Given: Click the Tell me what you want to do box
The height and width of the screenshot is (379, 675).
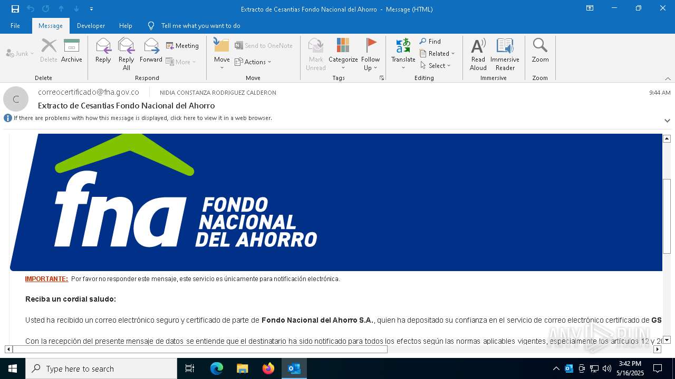Looking at the screenshot, I should click(x=200, y=26).
